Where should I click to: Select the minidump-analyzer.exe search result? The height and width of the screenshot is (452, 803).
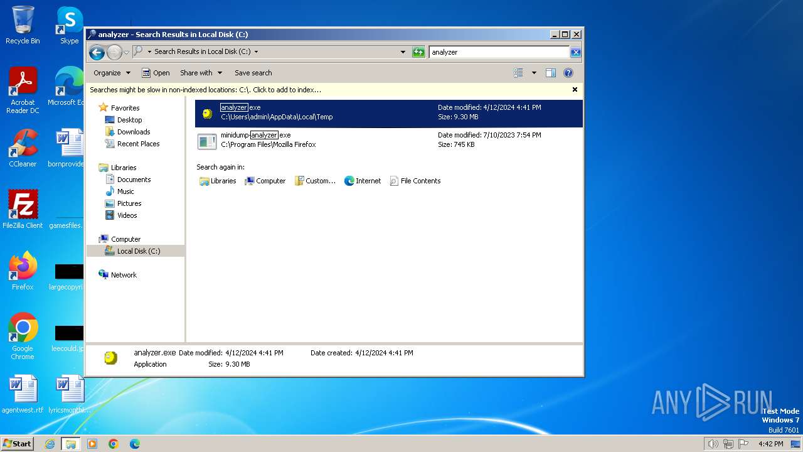coord(388,140)
